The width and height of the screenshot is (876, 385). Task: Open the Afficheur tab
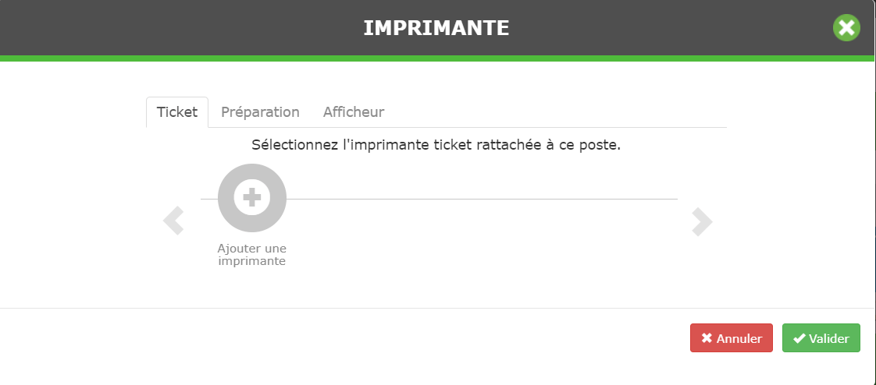354,112
